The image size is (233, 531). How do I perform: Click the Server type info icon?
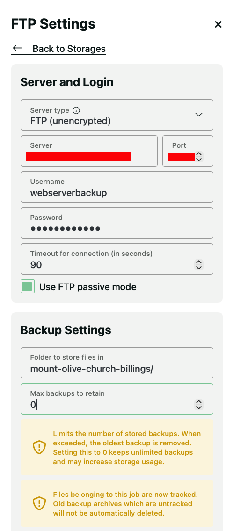click(77, 110)
